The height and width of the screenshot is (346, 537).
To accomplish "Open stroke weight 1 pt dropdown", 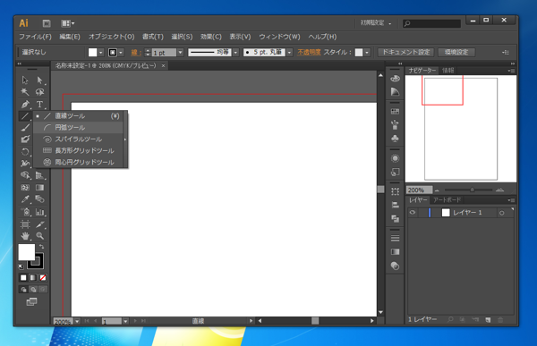I will (181, 53).
